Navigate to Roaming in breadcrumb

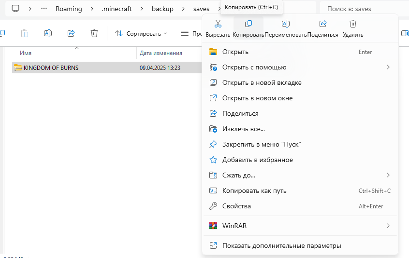[x=69, y=9]
